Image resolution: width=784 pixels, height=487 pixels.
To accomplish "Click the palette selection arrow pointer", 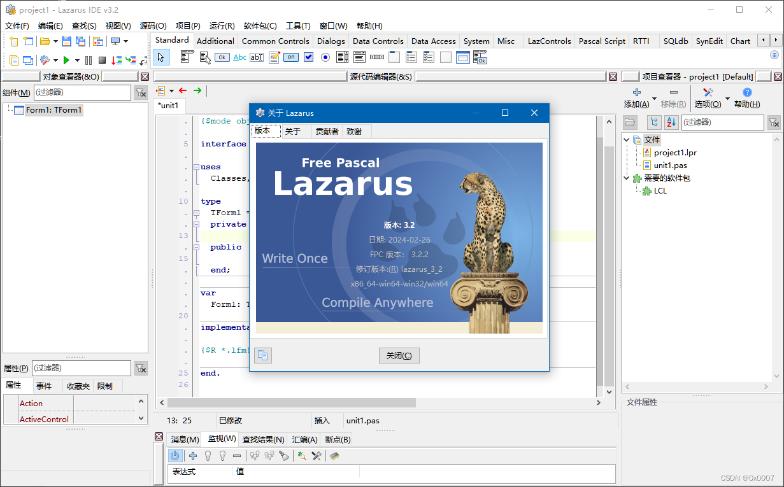I will click(161, 57).
